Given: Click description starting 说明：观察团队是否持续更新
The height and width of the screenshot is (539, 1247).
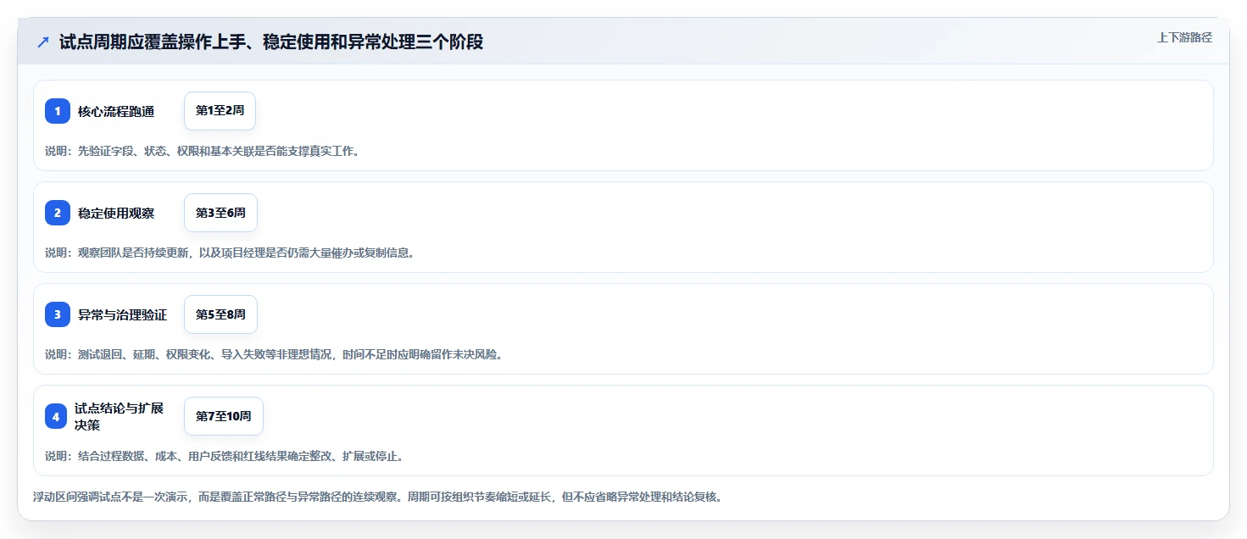Looking at the screenshot, I should coord(229,253).
